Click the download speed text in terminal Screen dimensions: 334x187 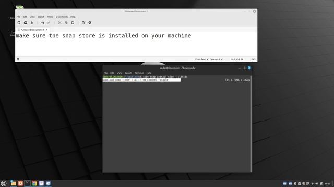coord(236,80)
